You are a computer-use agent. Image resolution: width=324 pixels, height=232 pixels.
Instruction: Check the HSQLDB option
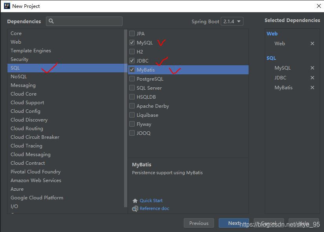(x=132, y=97)
